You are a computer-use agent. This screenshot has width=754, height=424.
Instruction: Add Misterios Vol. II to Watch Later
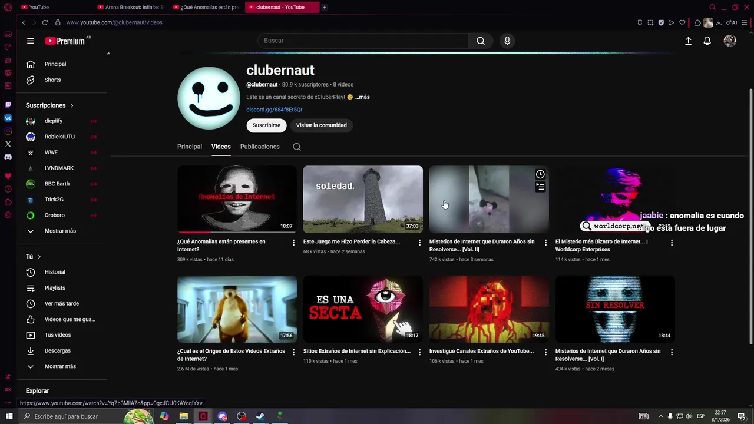[540, 174]
